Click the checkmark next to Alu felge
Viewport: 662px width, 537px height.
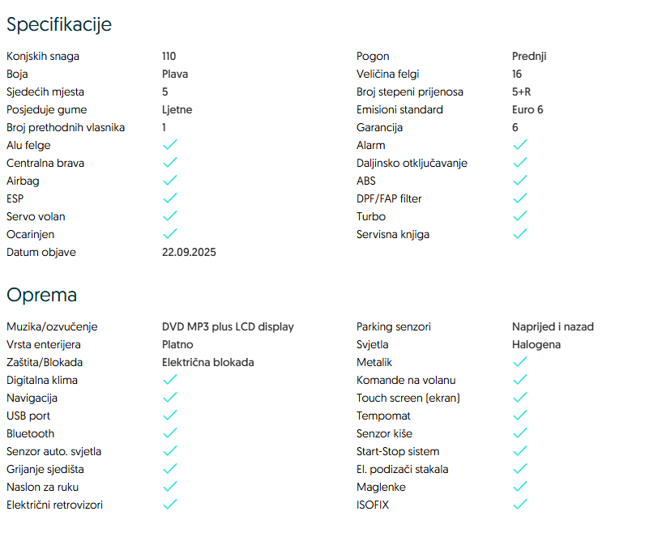[x=170, y=145]
